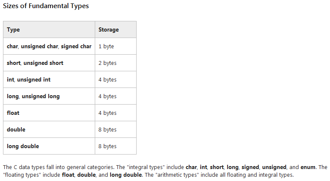Image resolution: width=330 pixels, height=181 pixels.
Task: Click '4 bytes' in the long row
Action: (116, 96)
